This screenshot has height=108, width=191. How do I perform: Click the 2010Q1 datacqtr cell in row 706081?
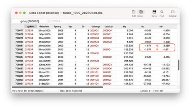click(94, 45)
